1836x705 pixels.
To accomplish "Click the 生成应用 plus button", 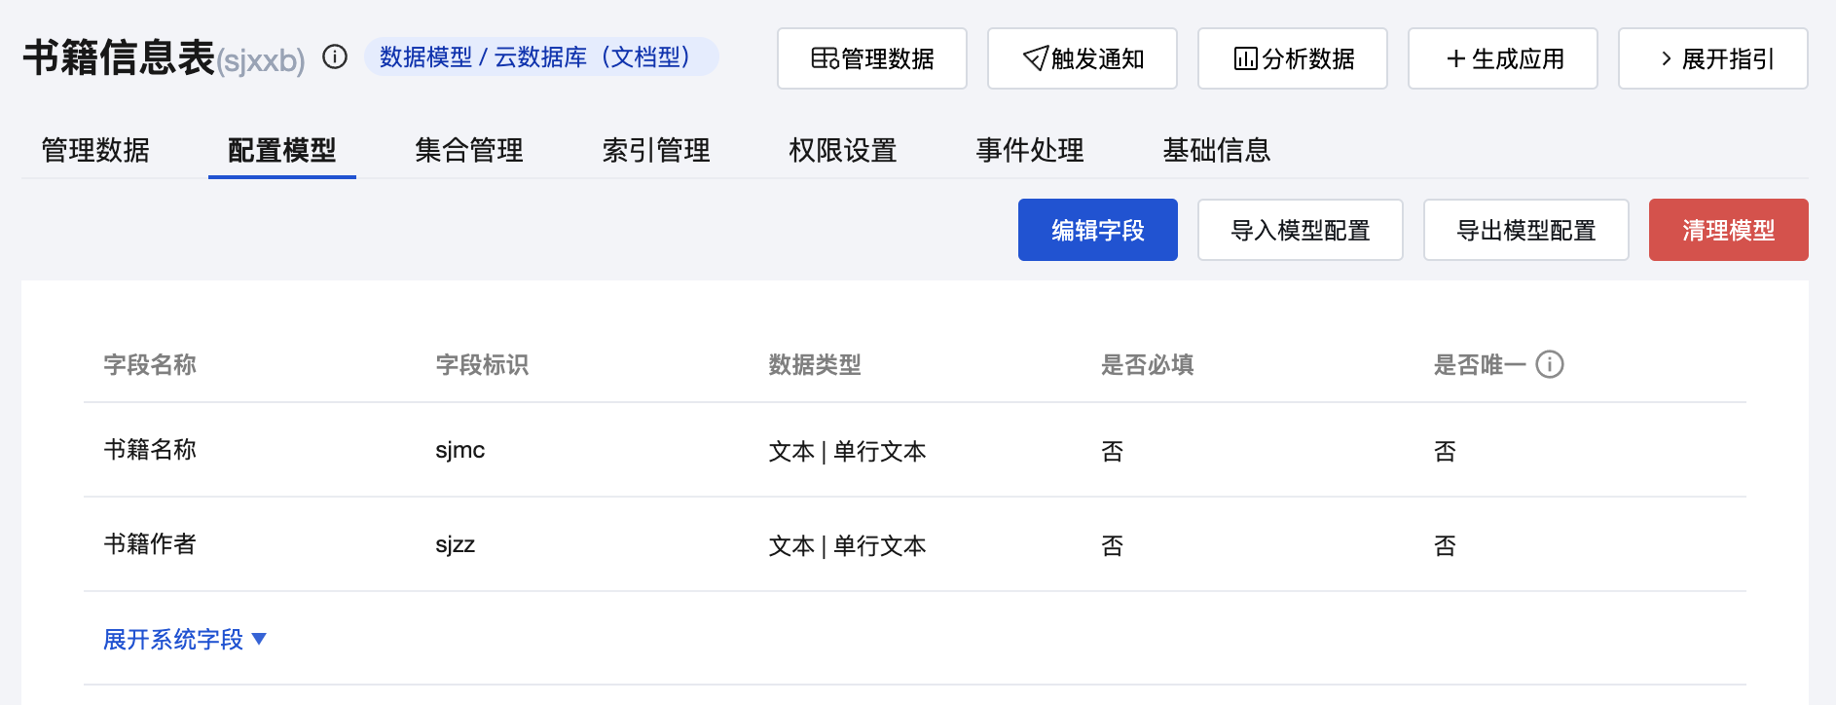I will point(1502,59).
